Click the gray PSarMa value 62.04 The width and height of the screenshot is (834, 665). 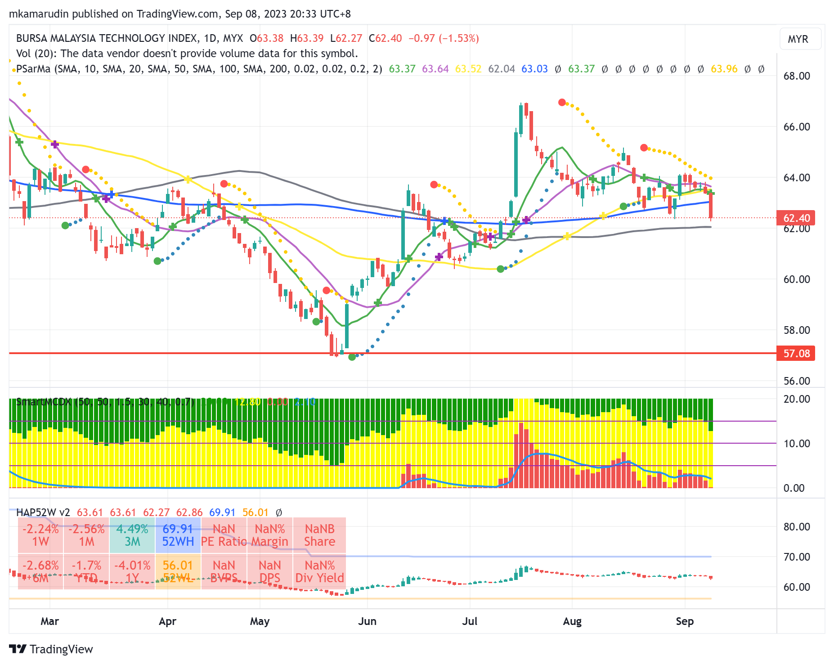click(502, 69)
